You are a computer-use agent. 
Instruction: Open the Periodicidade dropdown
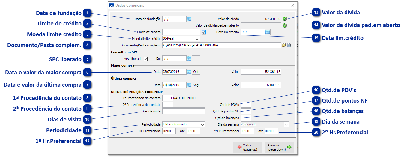coord(202,124)
